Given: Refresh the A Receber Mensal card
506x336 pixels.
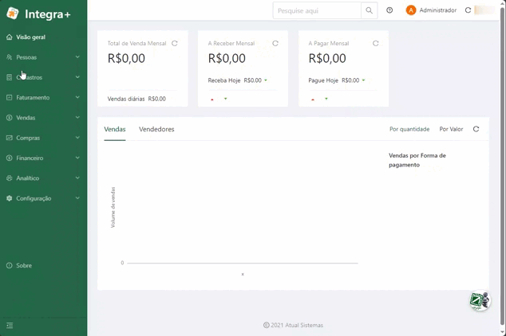Looking at the screenshot, I should click(275, 43).
